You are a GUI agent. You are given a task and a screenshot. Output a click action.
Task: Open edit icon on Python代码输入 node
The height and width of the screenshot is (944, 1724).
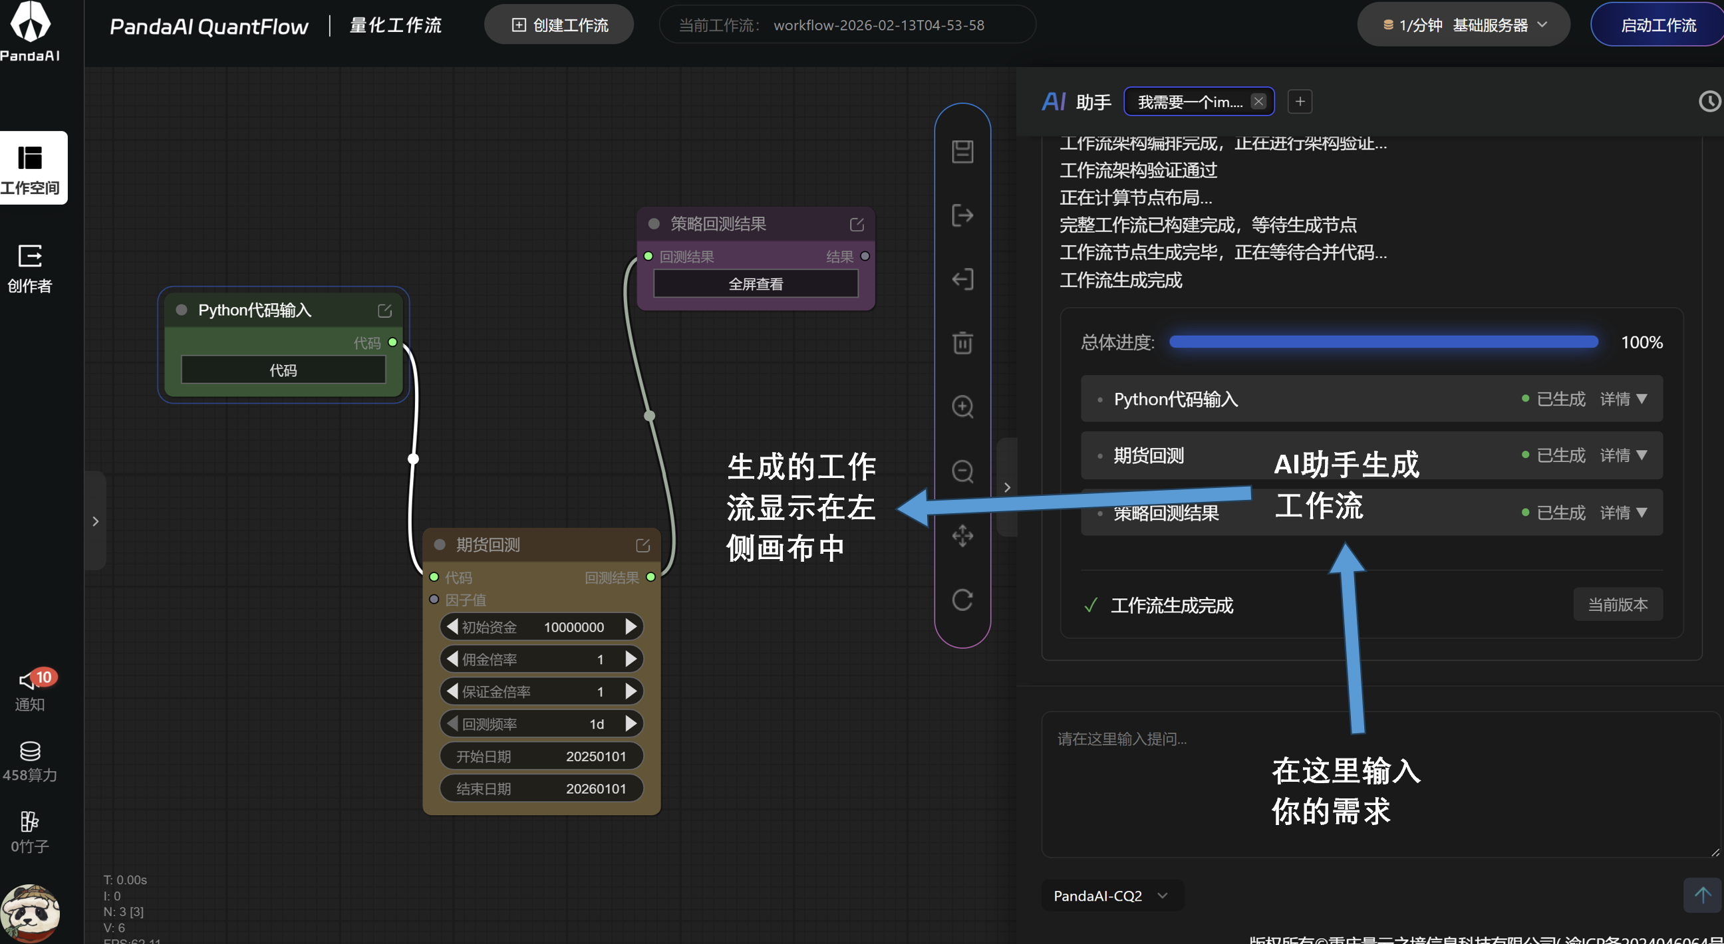click(385, 310)
